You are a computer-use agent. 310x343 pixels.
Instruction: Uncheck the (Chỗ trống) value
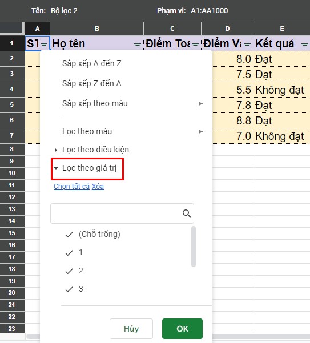click(x=92, y=235)
